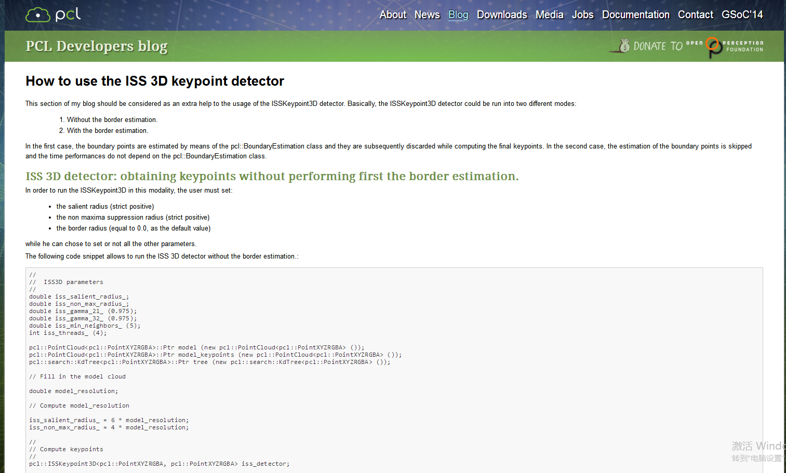Click the Donate to Open Perception Foundation banner

686,47
